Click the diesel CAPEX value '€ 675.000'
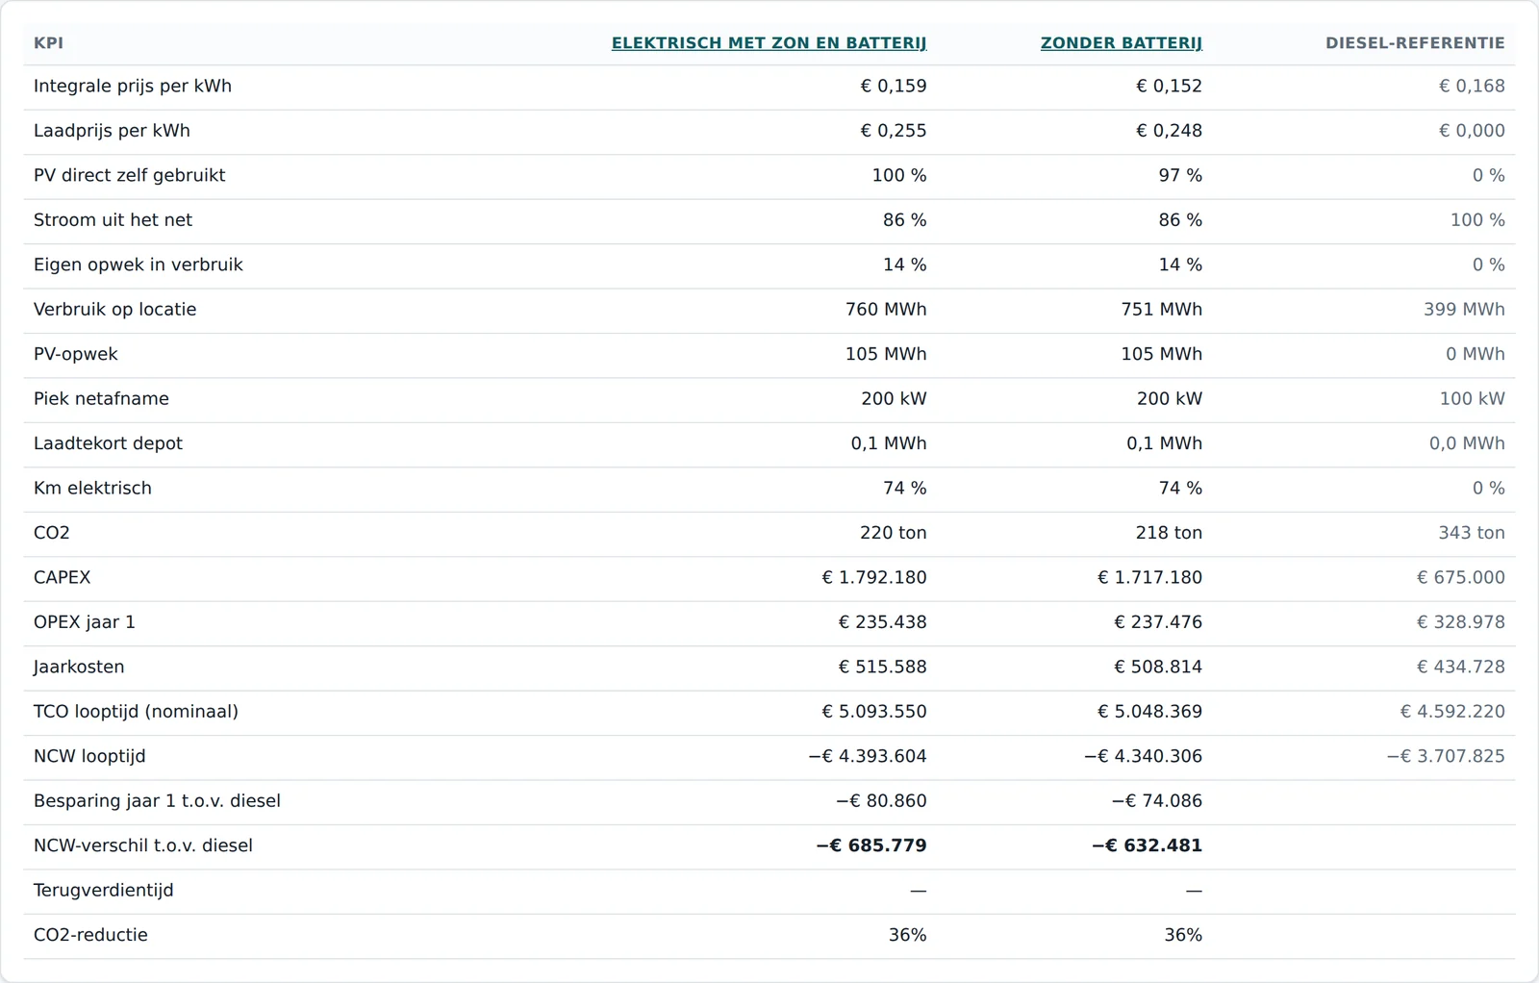Viewport: 1539px width, 983px height. pyautogui.click(x=1460, y=578)
